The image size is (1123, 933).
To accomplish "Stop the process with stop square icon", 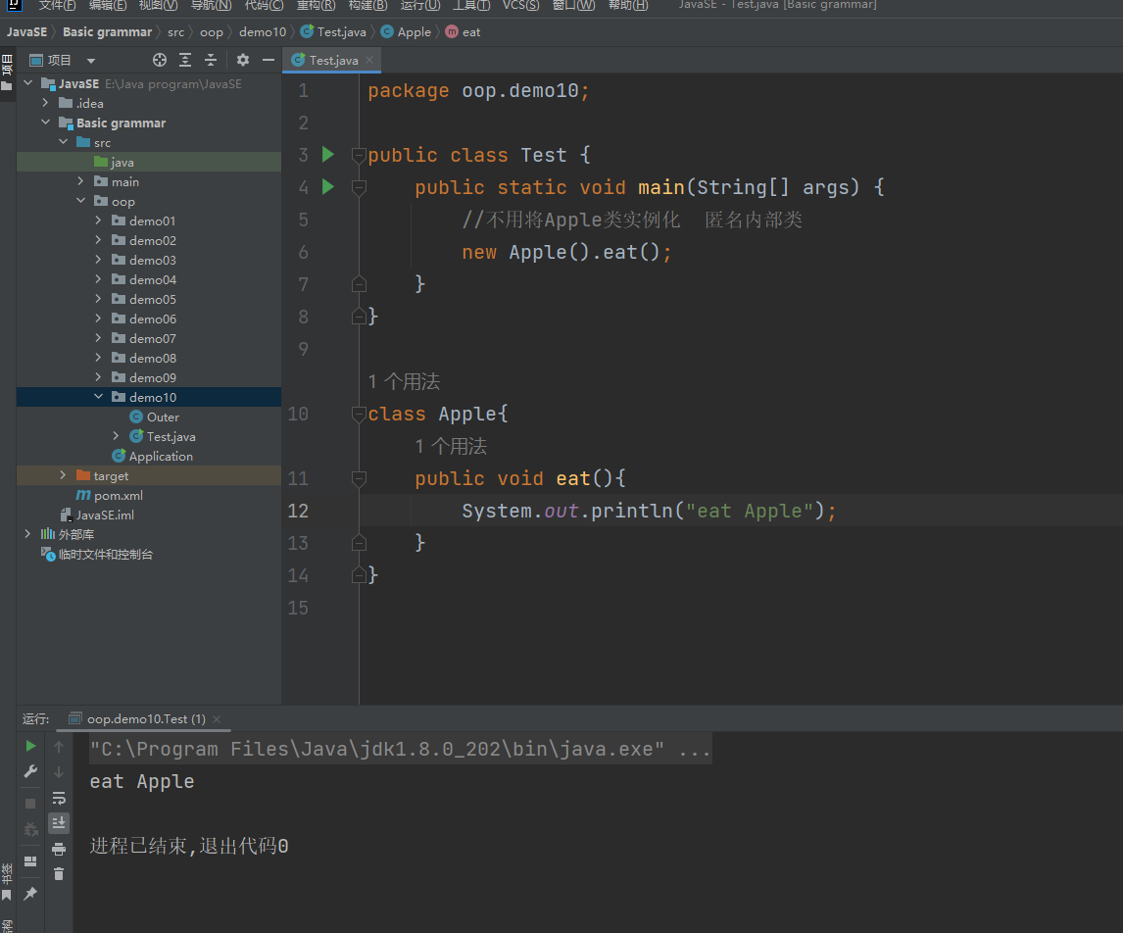I will point(30,804).
